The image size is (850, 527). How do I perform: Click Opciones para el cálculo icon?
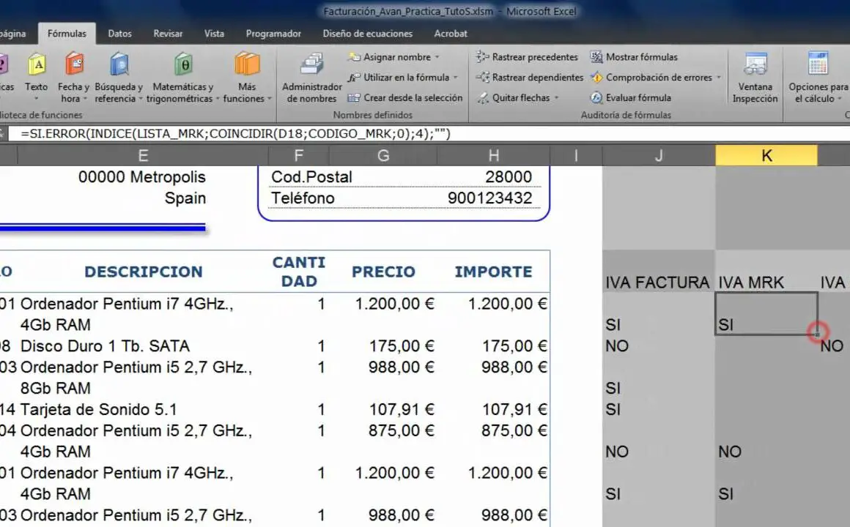(x=818, y=66)
